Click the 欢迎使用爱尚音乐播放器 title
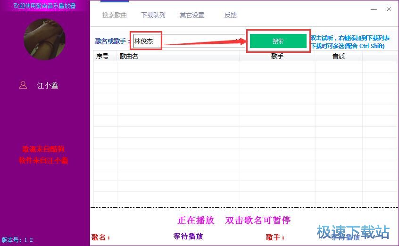The height and width of the screenshot is (246, 399). click(x=44, y=6)
